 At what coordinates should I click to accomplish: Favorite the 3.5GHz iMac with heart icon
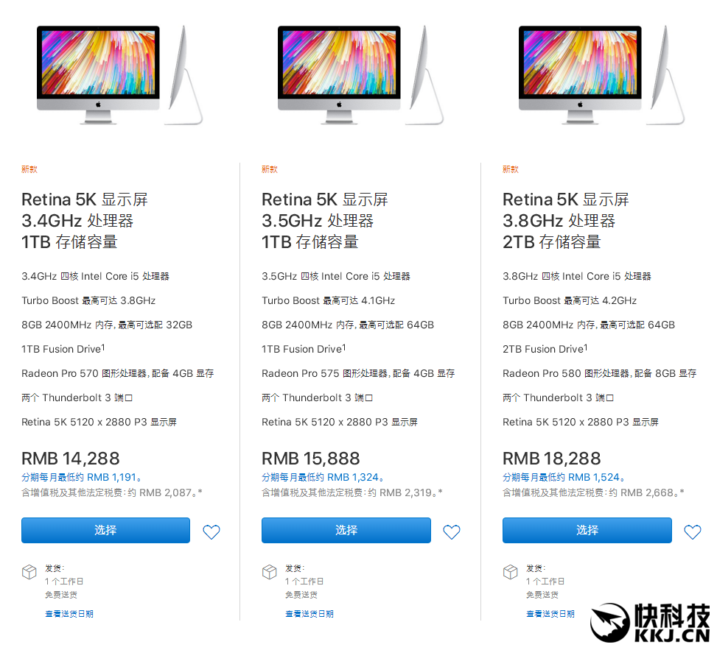tap(451, 531)
